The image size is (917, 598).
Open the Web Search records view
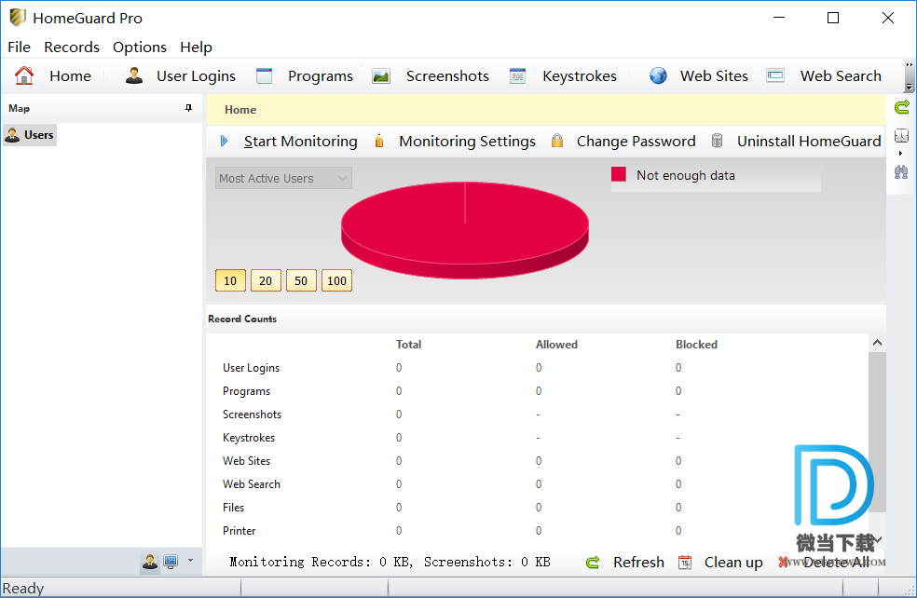(x=841, y=76)
